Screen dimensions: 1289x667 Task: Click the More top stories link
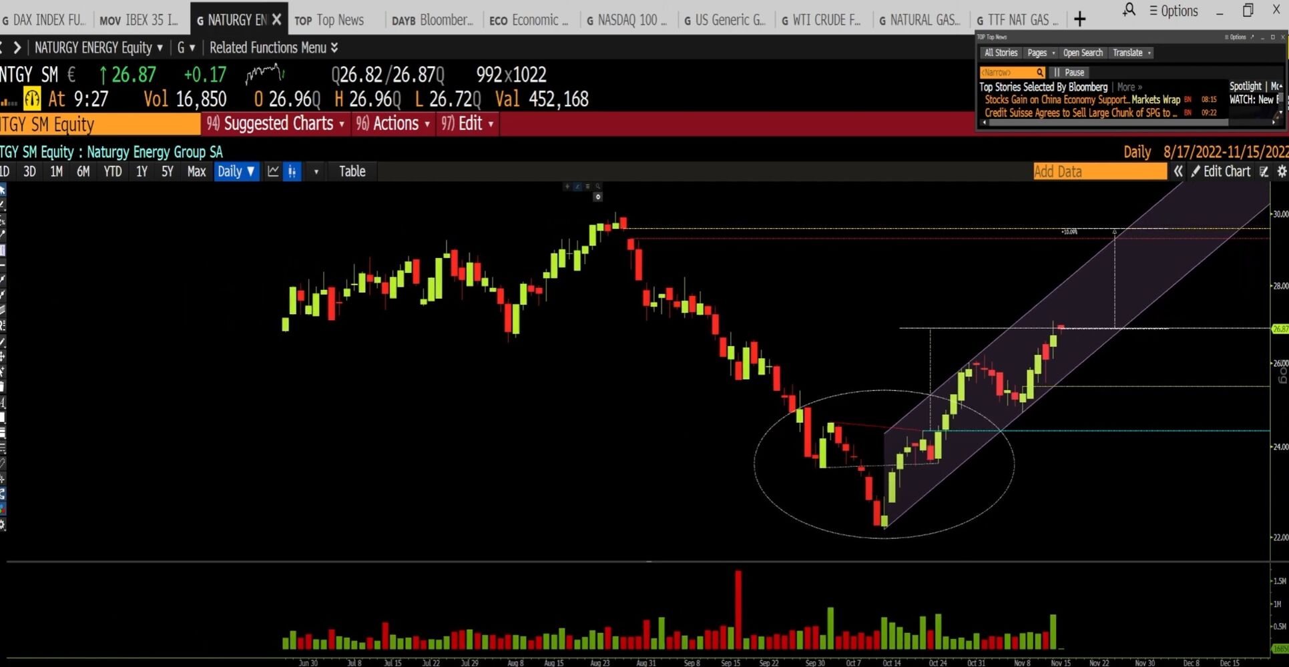pos(1129,87)
